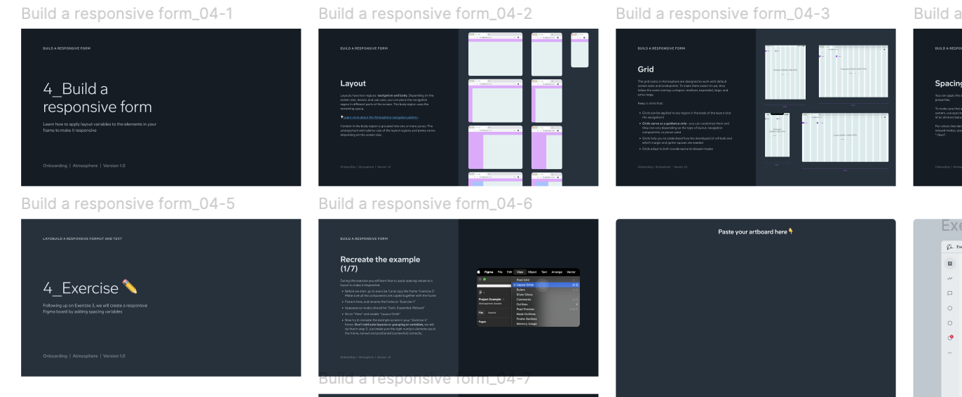The image size is (962, 397).
Task: Click the Pages header in embedded Figma panel
Action: click(x=482, y=322)
